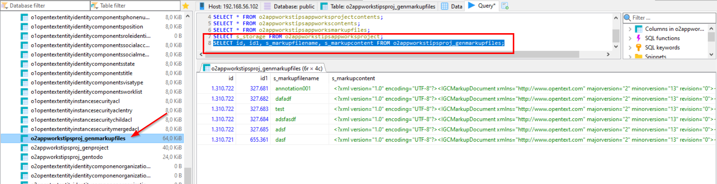Click the yellow favorites star icon
Image resolution: width=717 pixels, height=184 pixels.
[186, 6]
